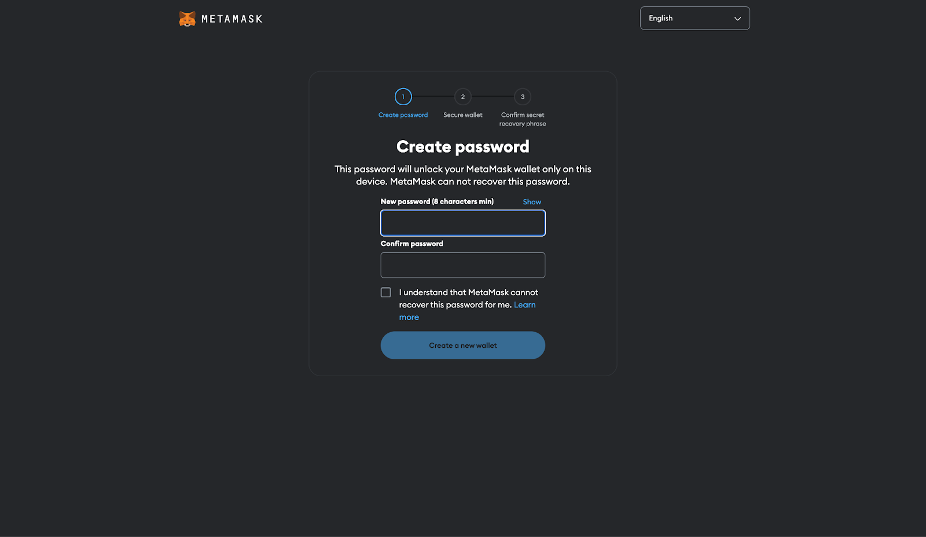Click the Confirm secret recovery phrase label
The height and width of the screenshot is (537, 926).
coord(521,119)
